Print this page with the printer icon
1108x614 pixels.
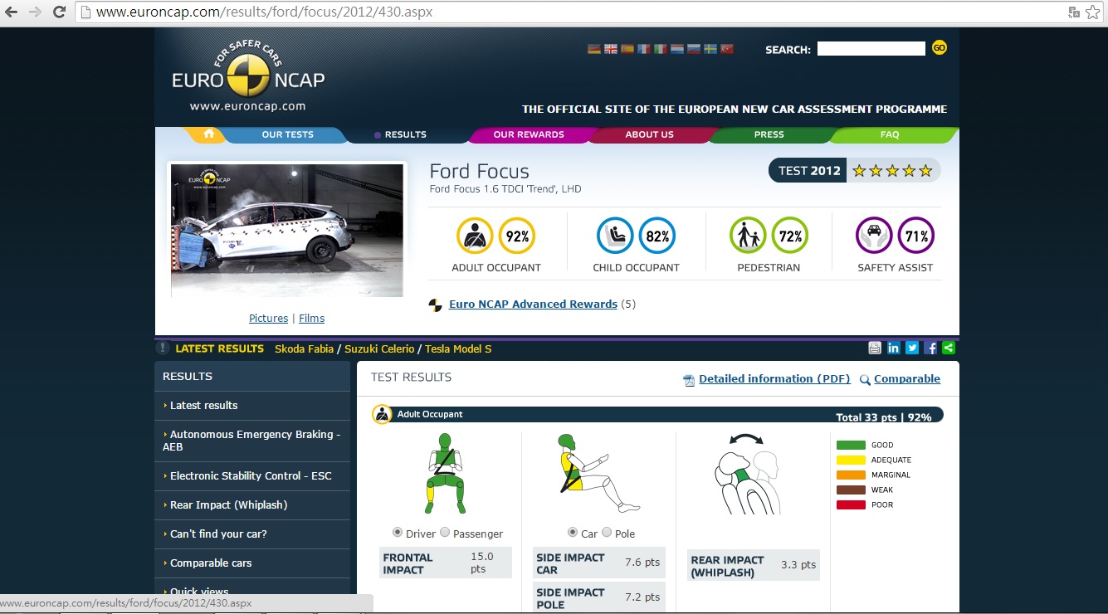click(875, 348)
